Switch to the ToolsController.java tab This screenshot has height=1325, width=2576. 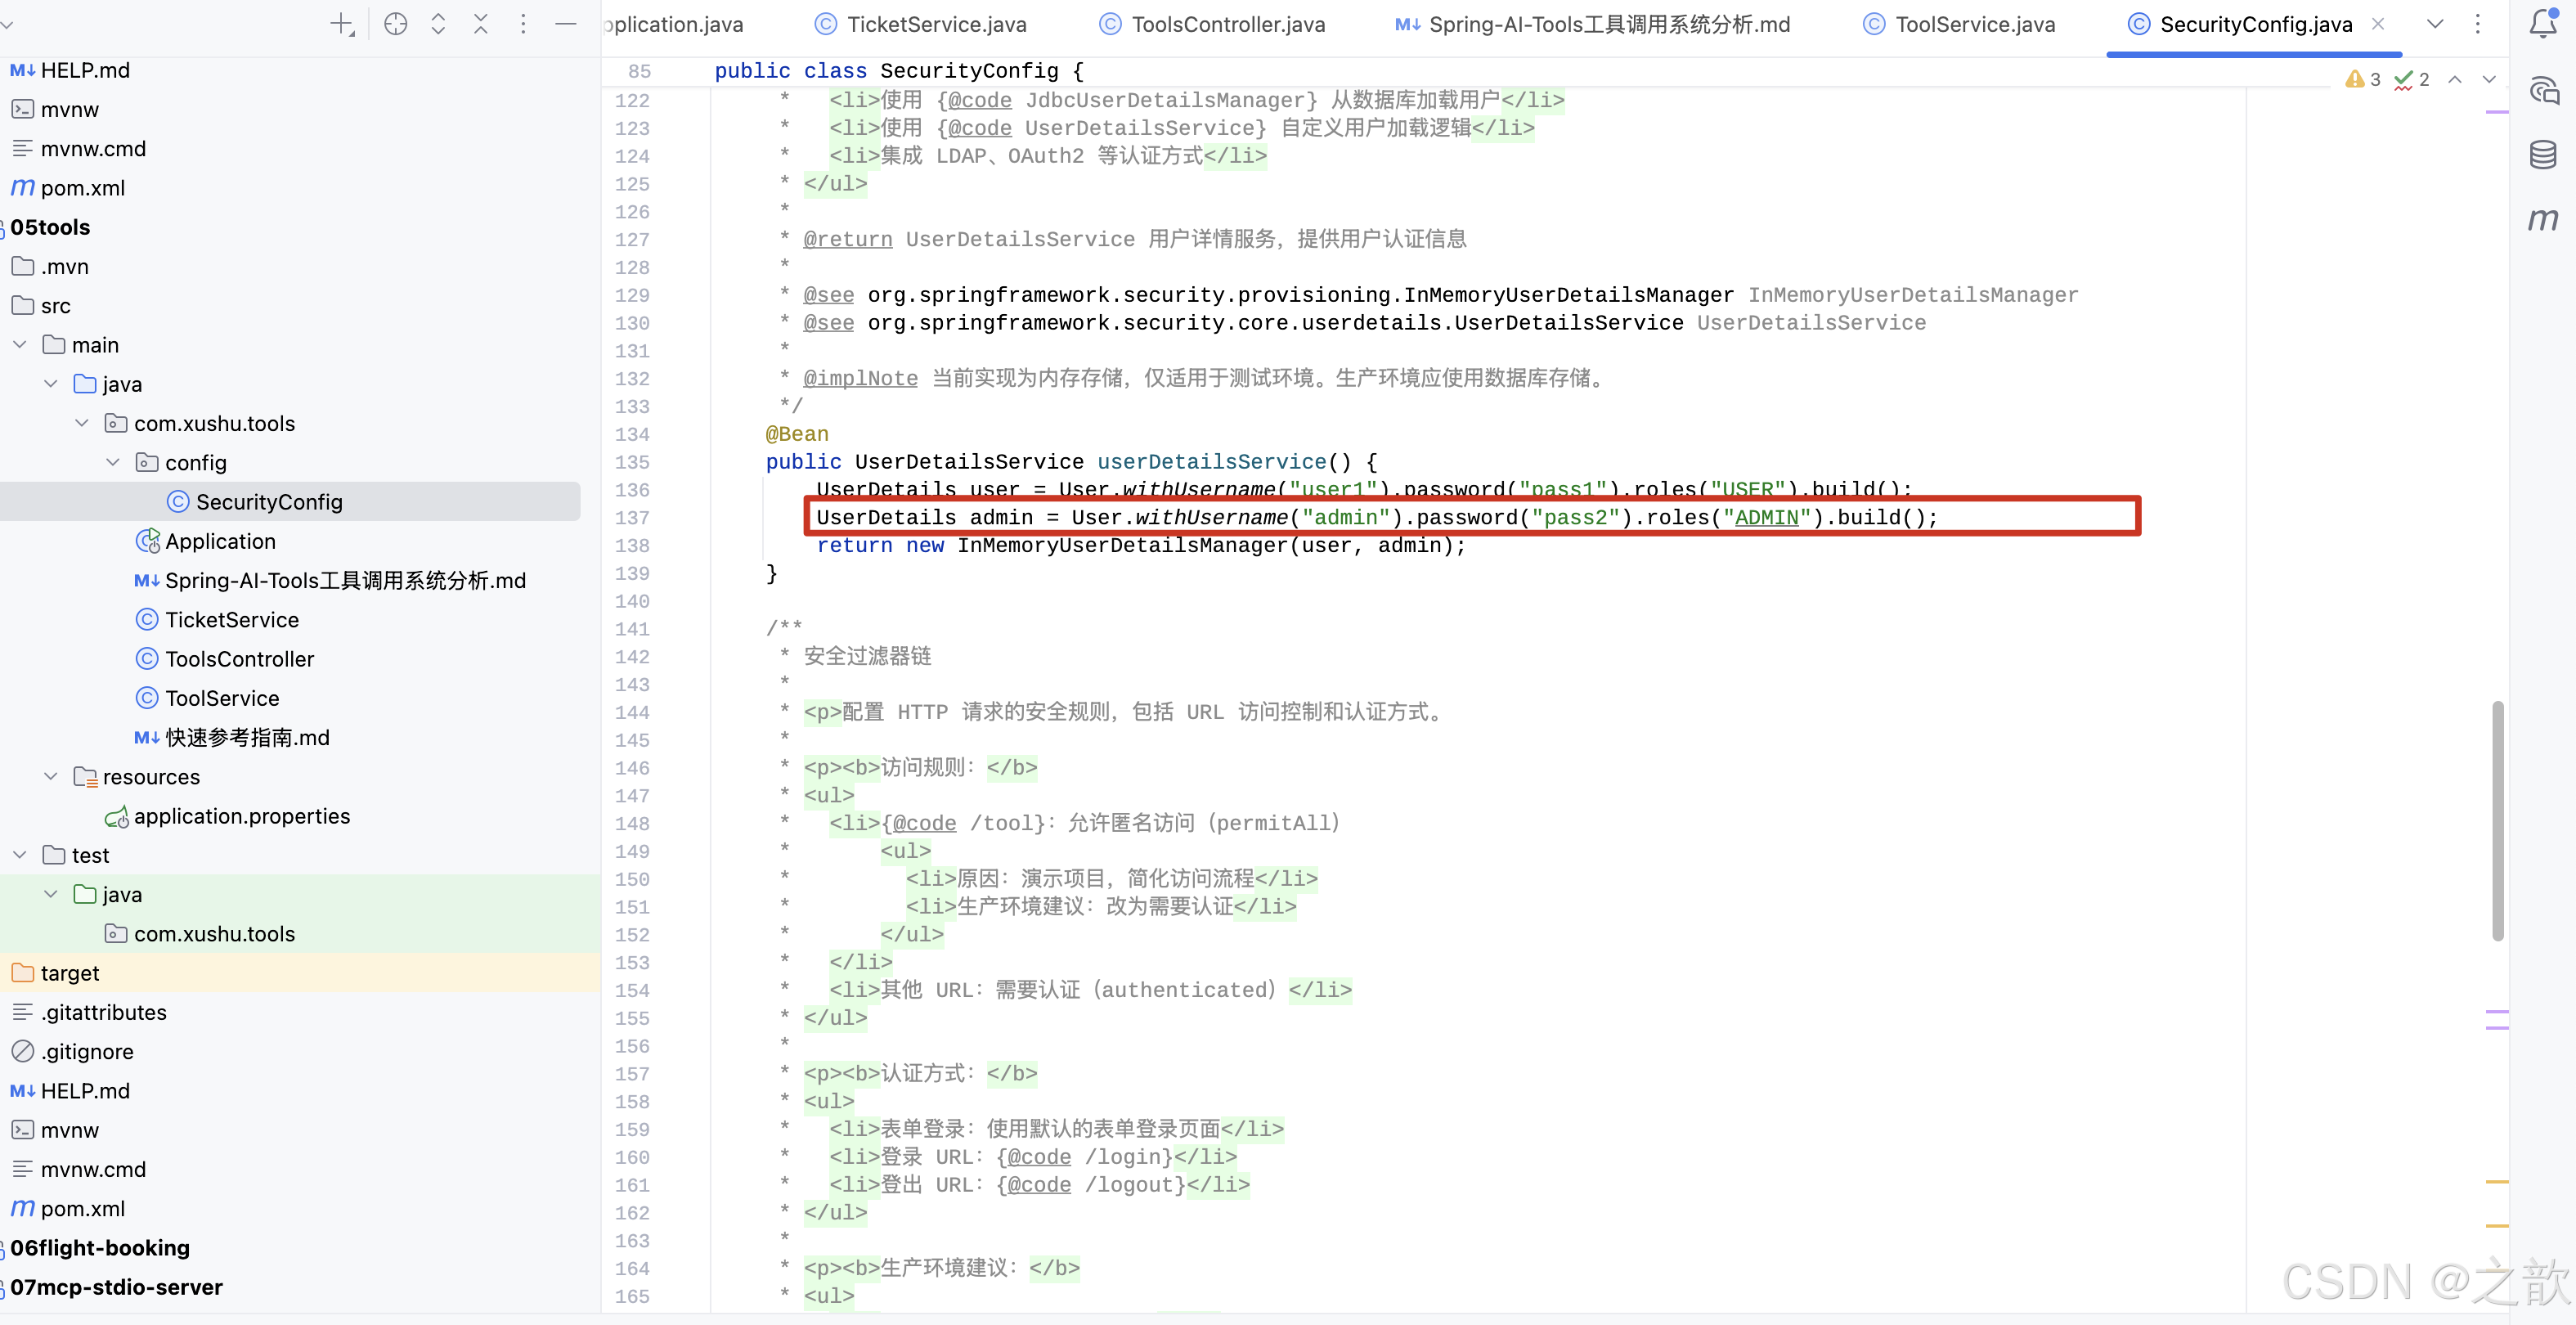pos(1227,24)
